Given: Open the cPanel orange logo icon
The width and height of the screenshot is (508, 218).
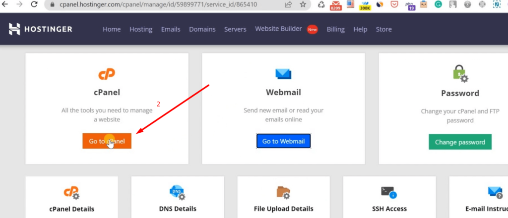Looking at the screenshot, I should point(107,74).
